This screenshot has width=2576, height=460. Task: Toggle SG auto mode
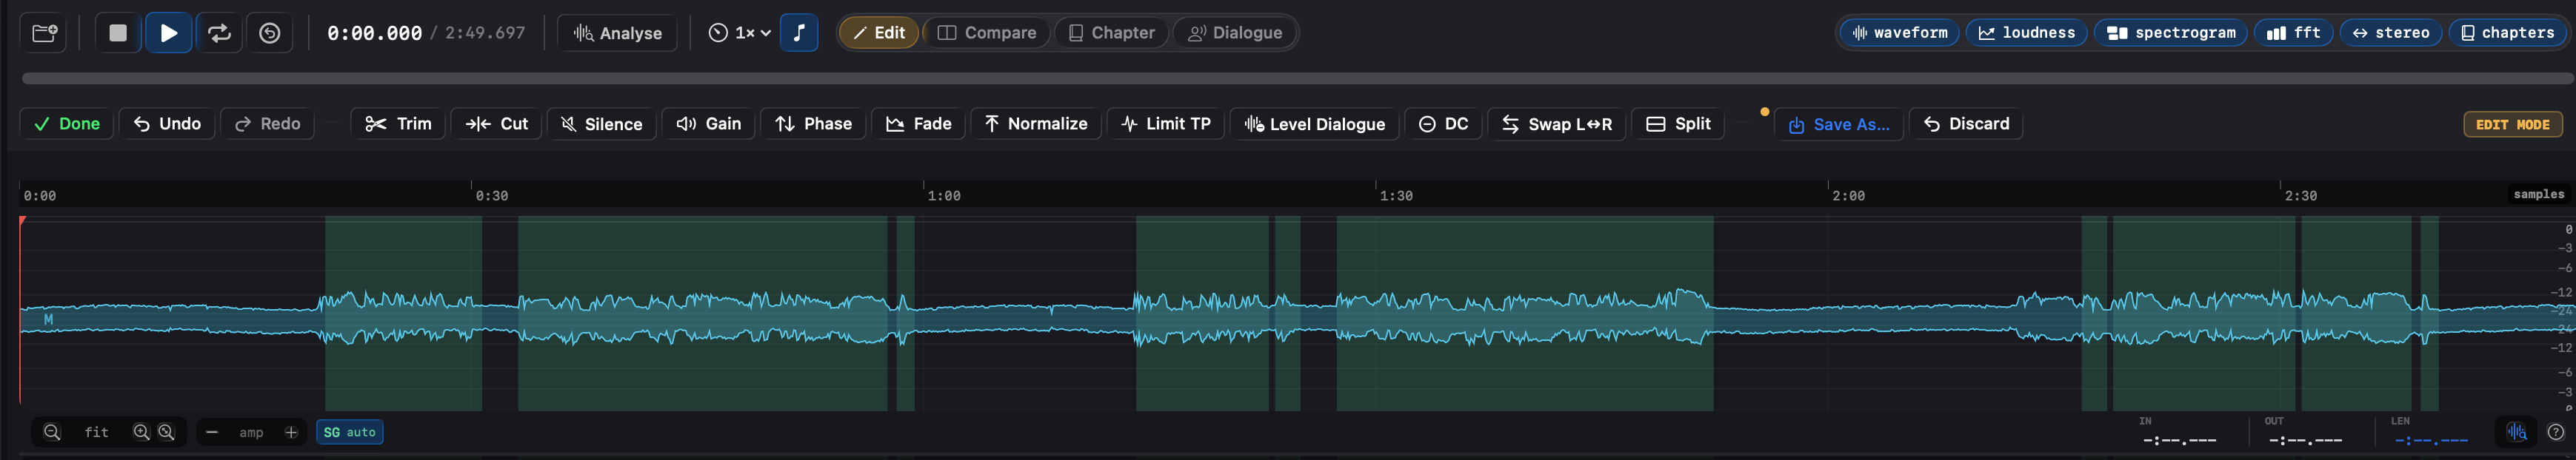pos(350,432)
